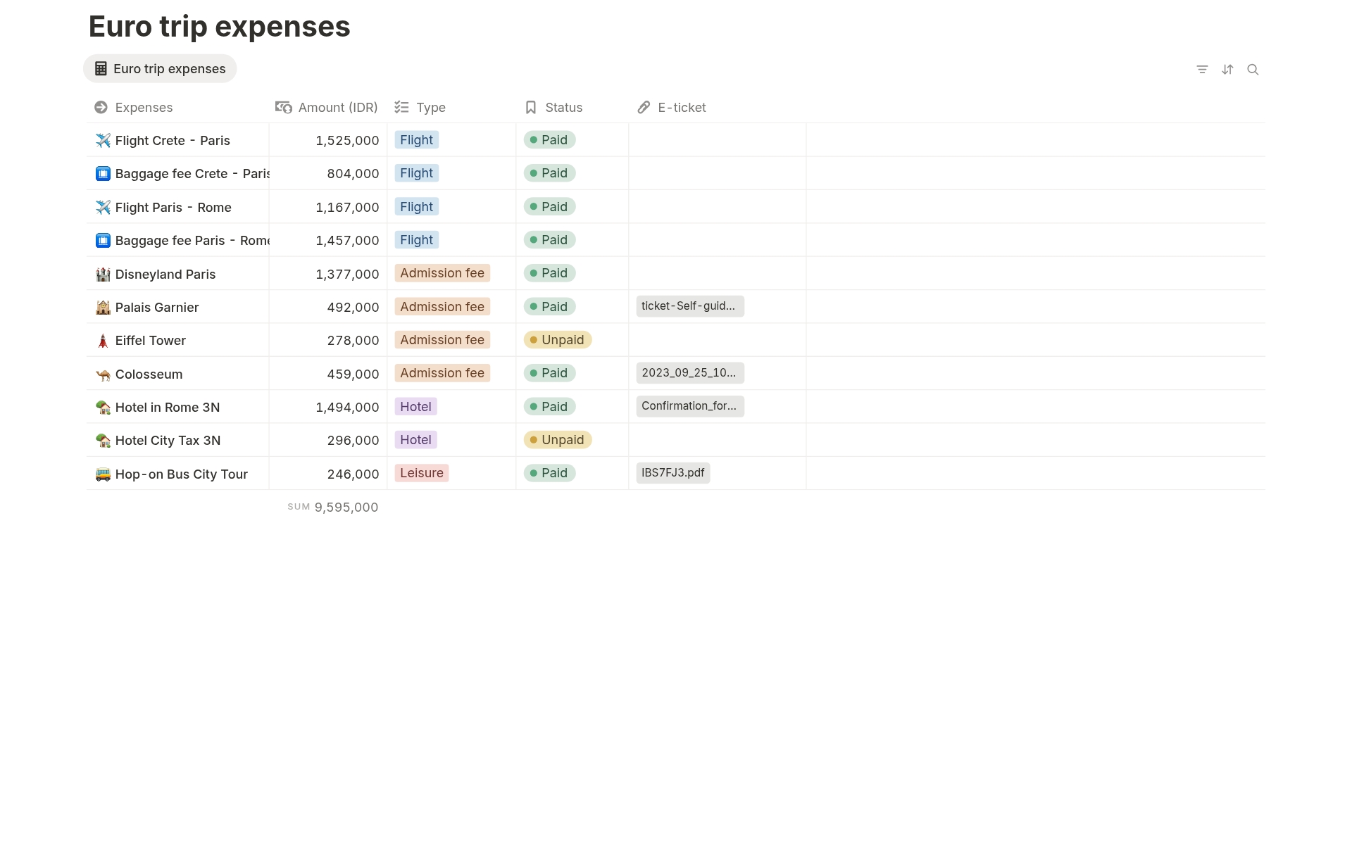Click the Paid status of Colosseum
This screenshot has width=1352, height=844.
tap(549, 373)
